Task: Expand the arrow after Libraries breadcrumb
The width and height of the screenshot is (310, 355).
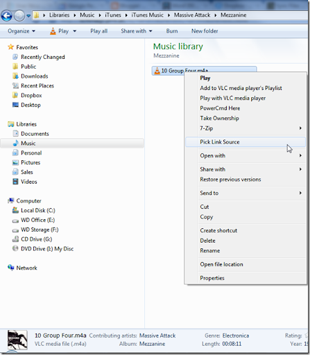Action: (x=75, y=15)
